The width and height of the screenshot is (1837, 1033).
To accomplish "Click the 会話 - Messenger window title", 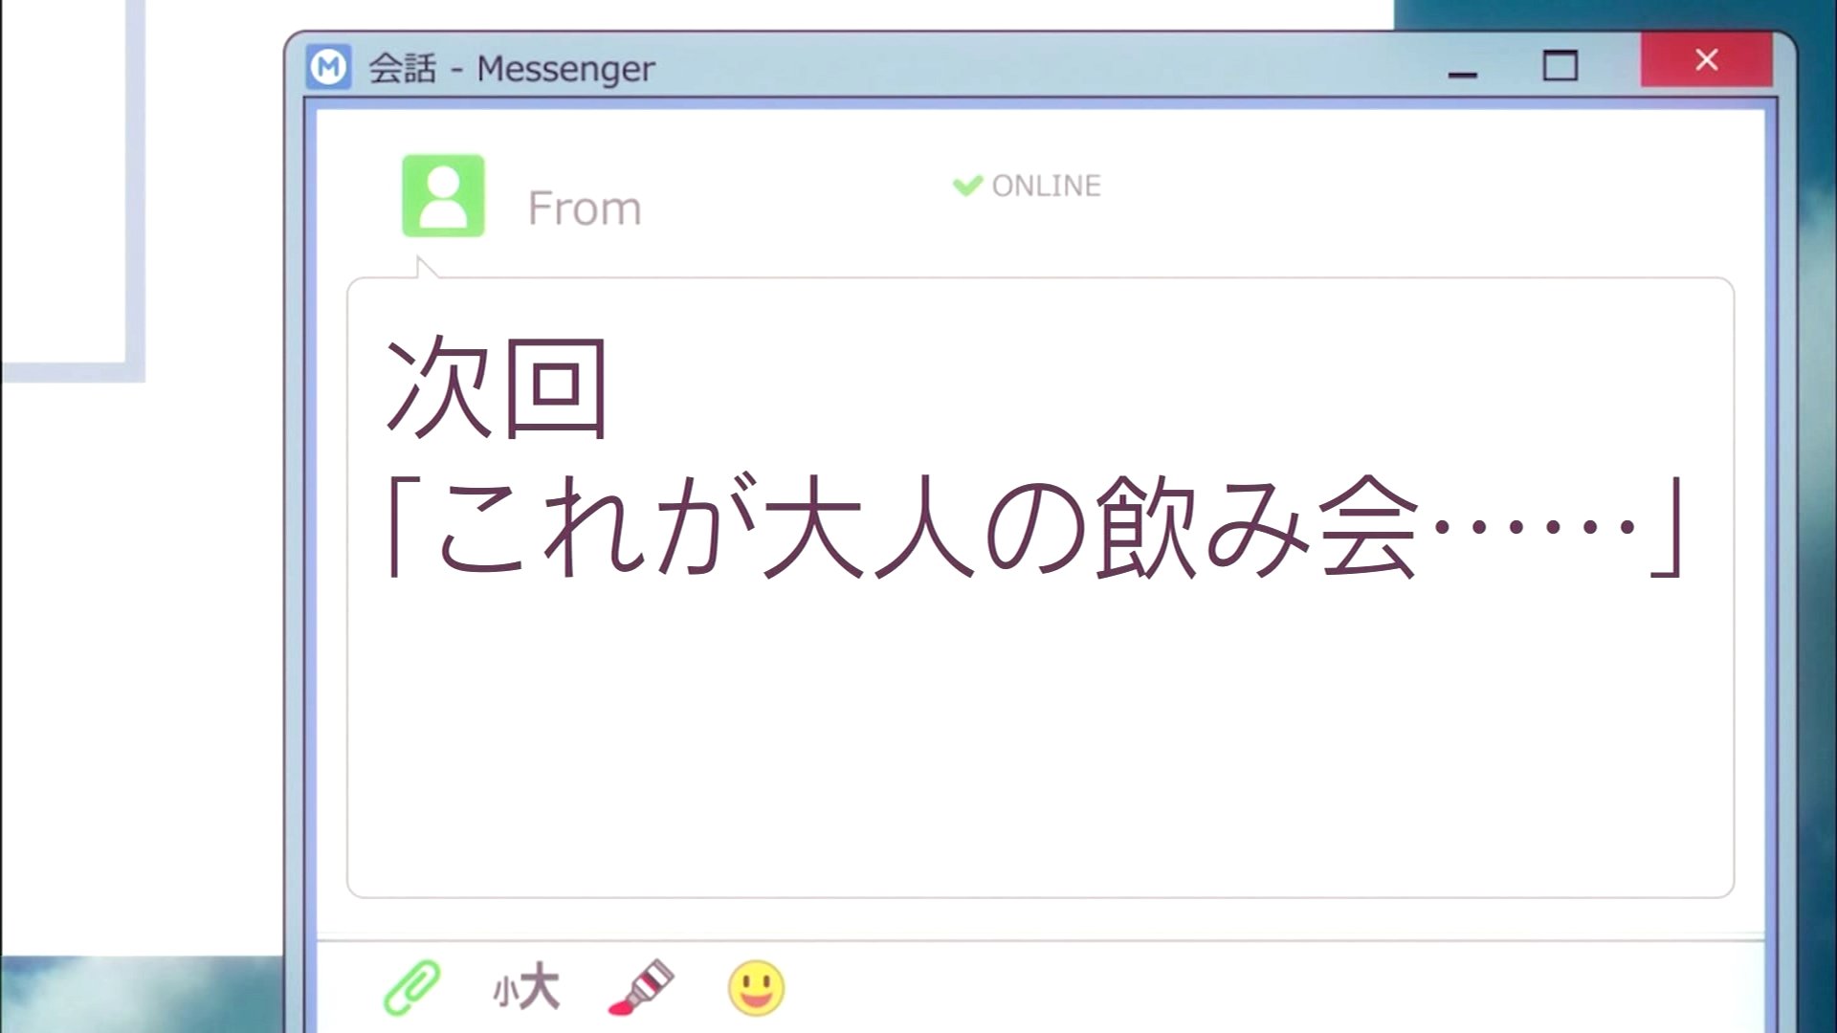I will (512, 68).
